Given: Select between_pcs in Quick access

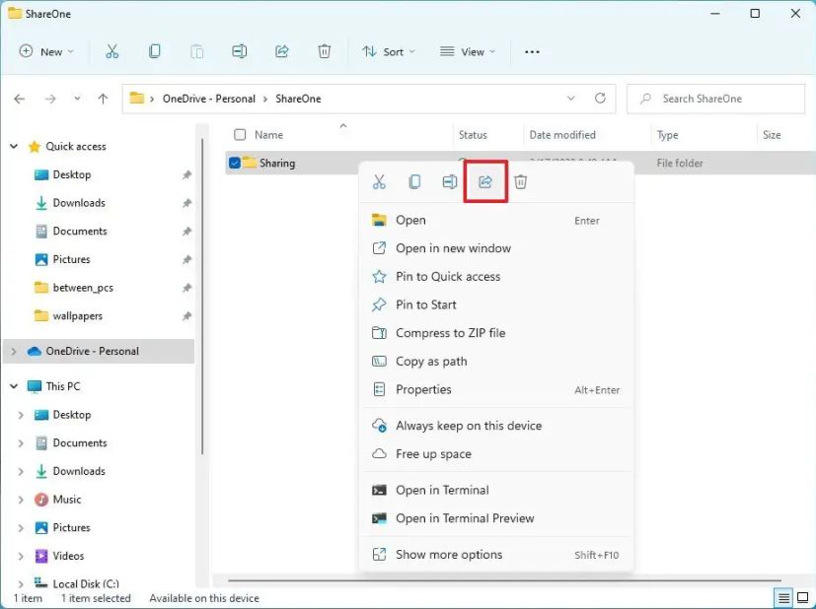Looking at the screenshot, I should (x=83, y=288).
